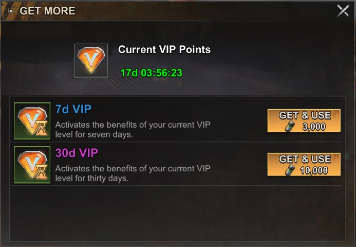Click the 10,000 price label
Screen dimensions: 356x247
click(x=314, y=170)
